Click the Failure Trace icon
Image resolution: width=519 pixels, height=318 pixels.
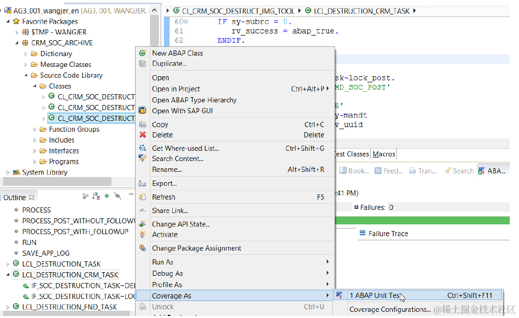click(x=362, y=234)
